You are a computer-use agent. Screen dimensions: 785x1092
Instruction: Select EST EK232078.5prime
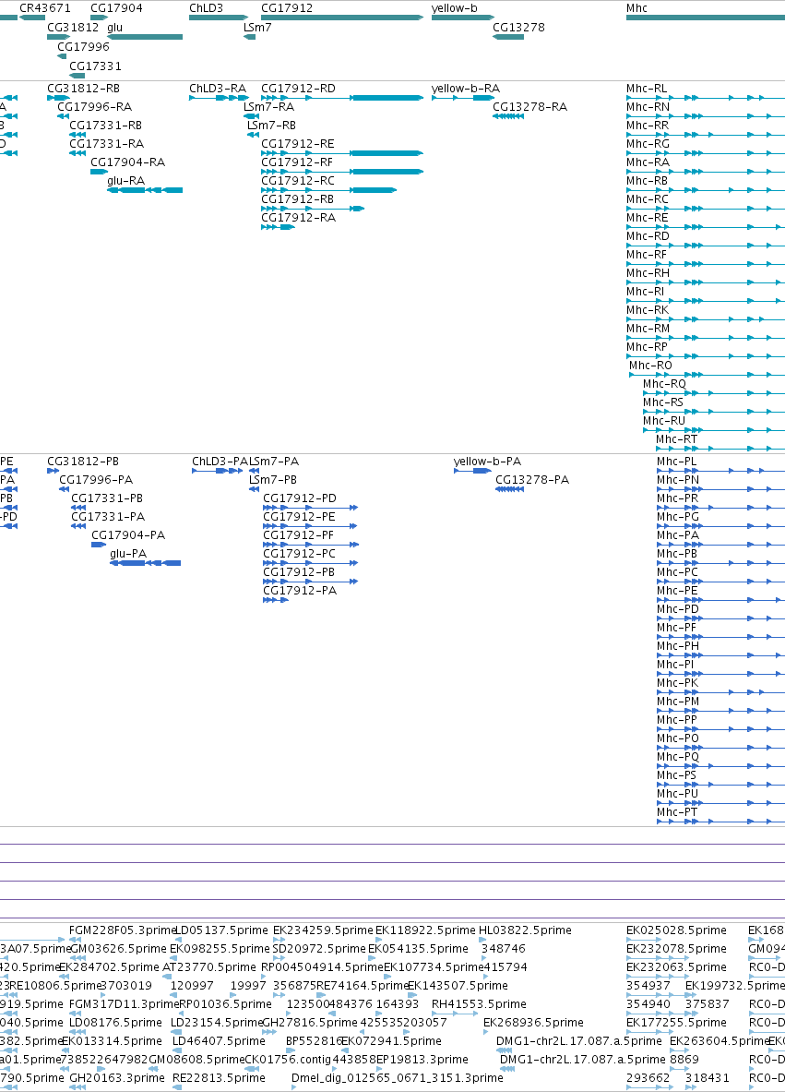coord(676,949)
